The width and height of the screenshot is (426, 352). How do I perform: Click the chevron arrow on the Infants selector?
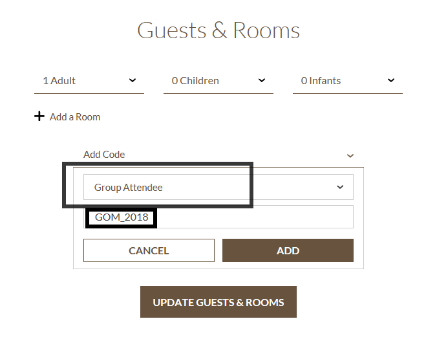(391, 80)
